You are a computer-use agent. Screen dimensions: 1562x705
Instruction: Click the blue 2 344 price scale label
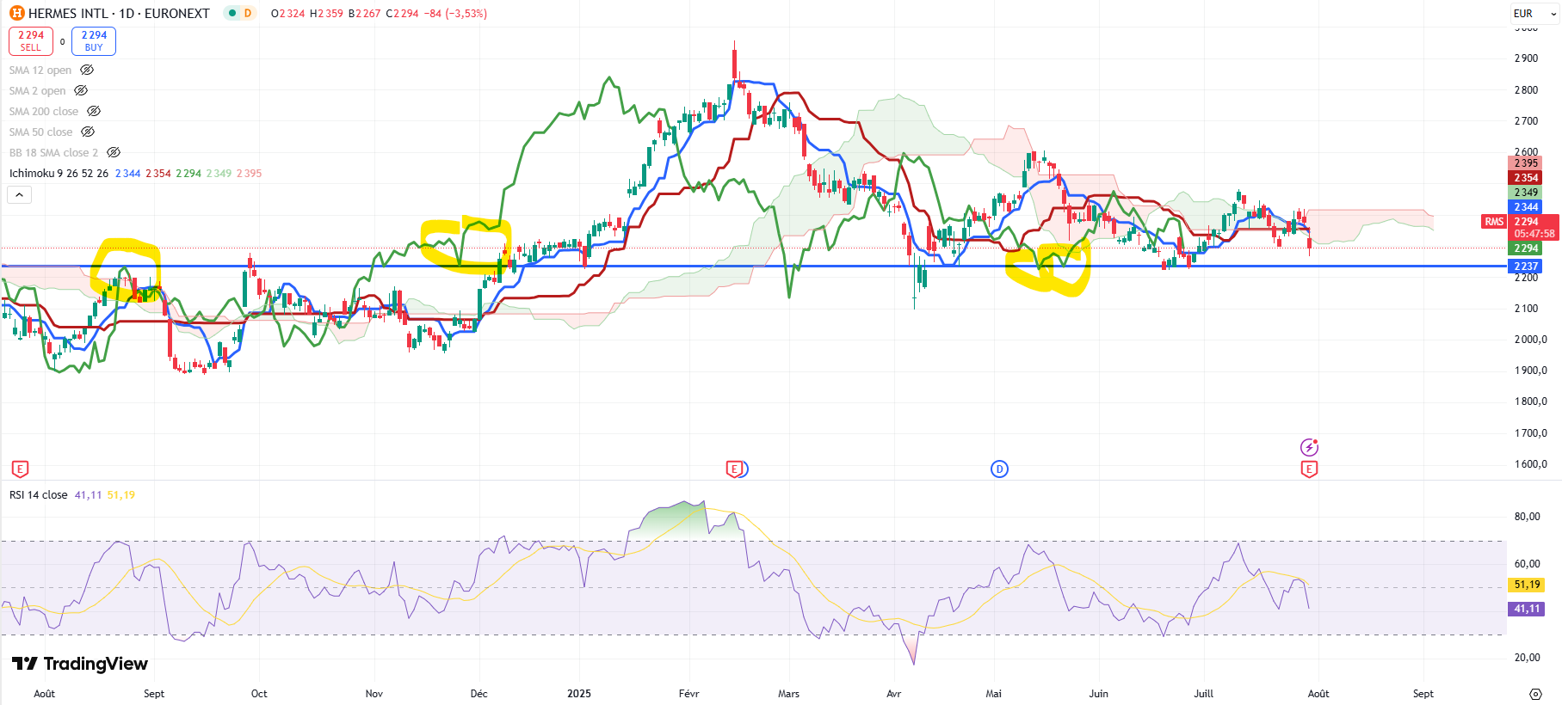(1526, 207)
